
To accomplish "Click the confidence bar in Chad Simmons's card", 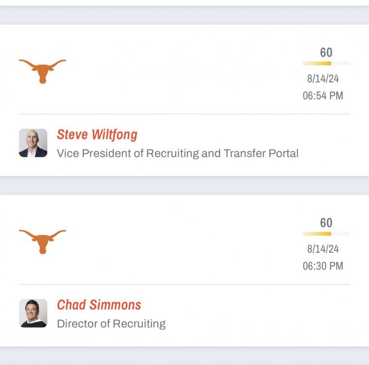I will point(326,234).
